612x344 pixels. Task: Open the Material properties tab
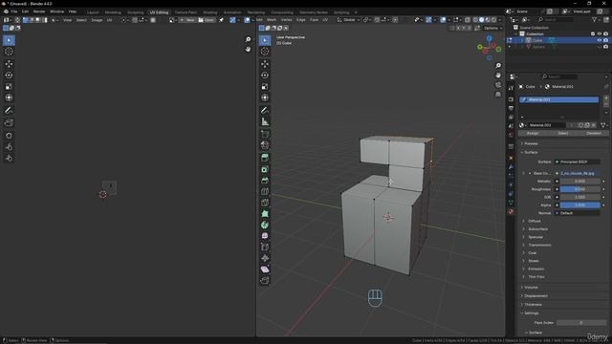click(x=511, y=211)
